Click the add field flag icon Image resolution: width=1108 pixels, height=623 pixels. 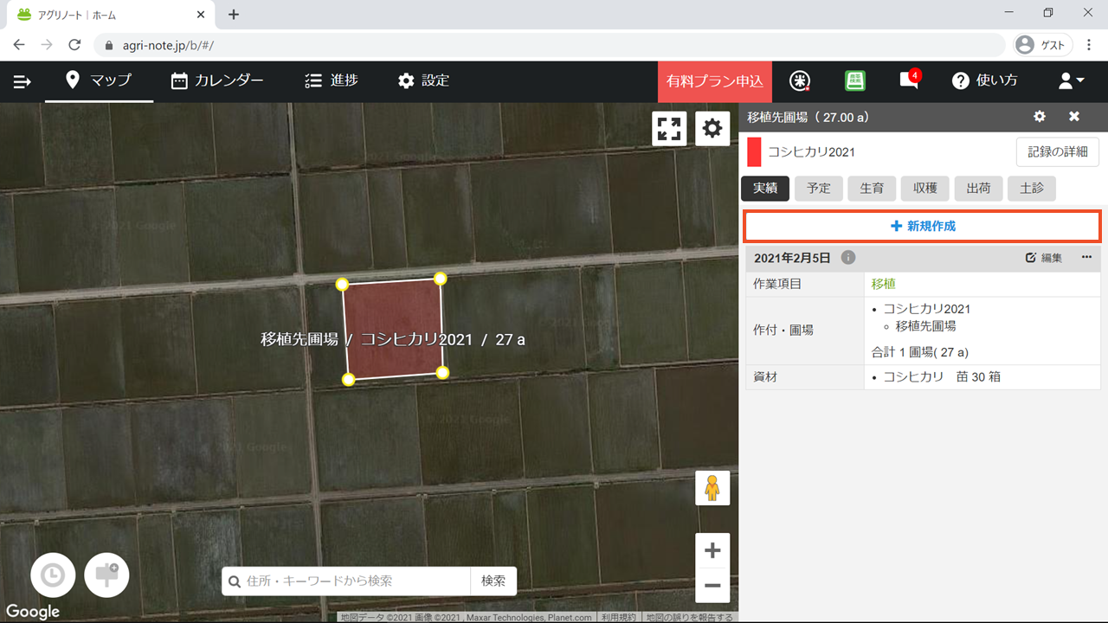[106, 575]
